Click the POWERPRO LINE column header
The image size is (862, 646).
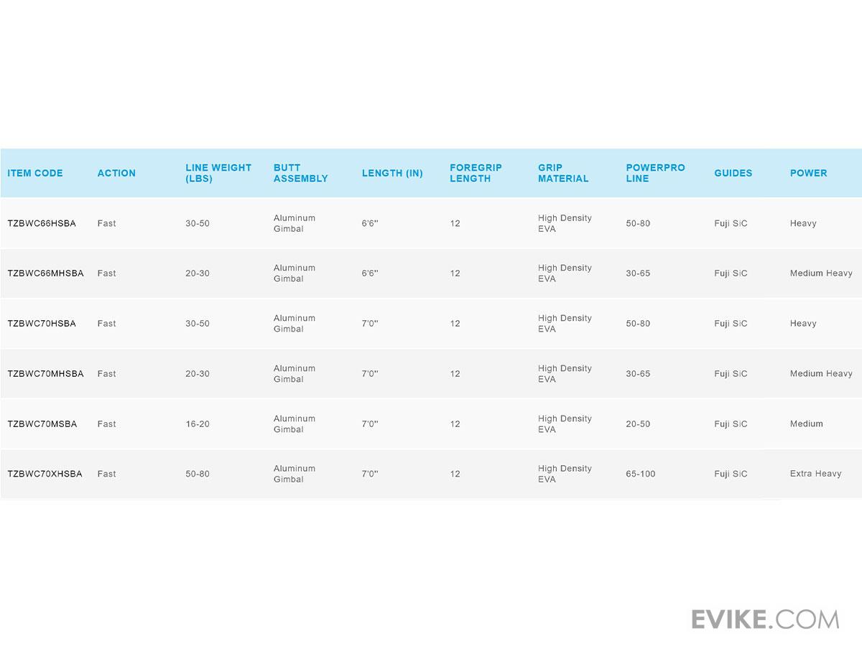(655, 173)
